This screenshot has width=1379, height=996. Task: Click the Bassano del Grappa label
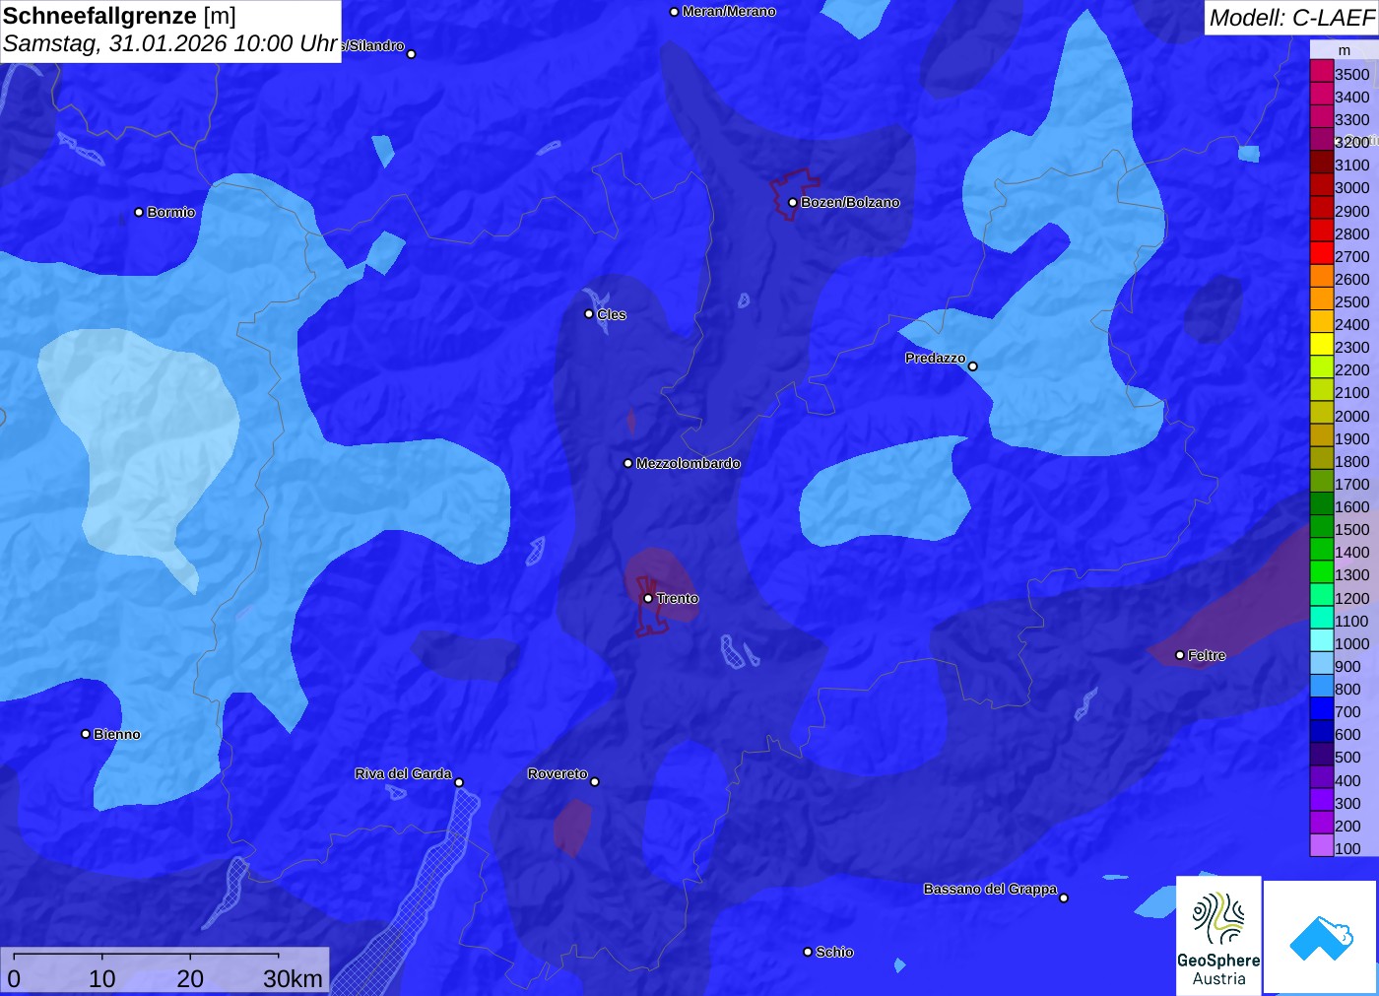click(990, 889)
